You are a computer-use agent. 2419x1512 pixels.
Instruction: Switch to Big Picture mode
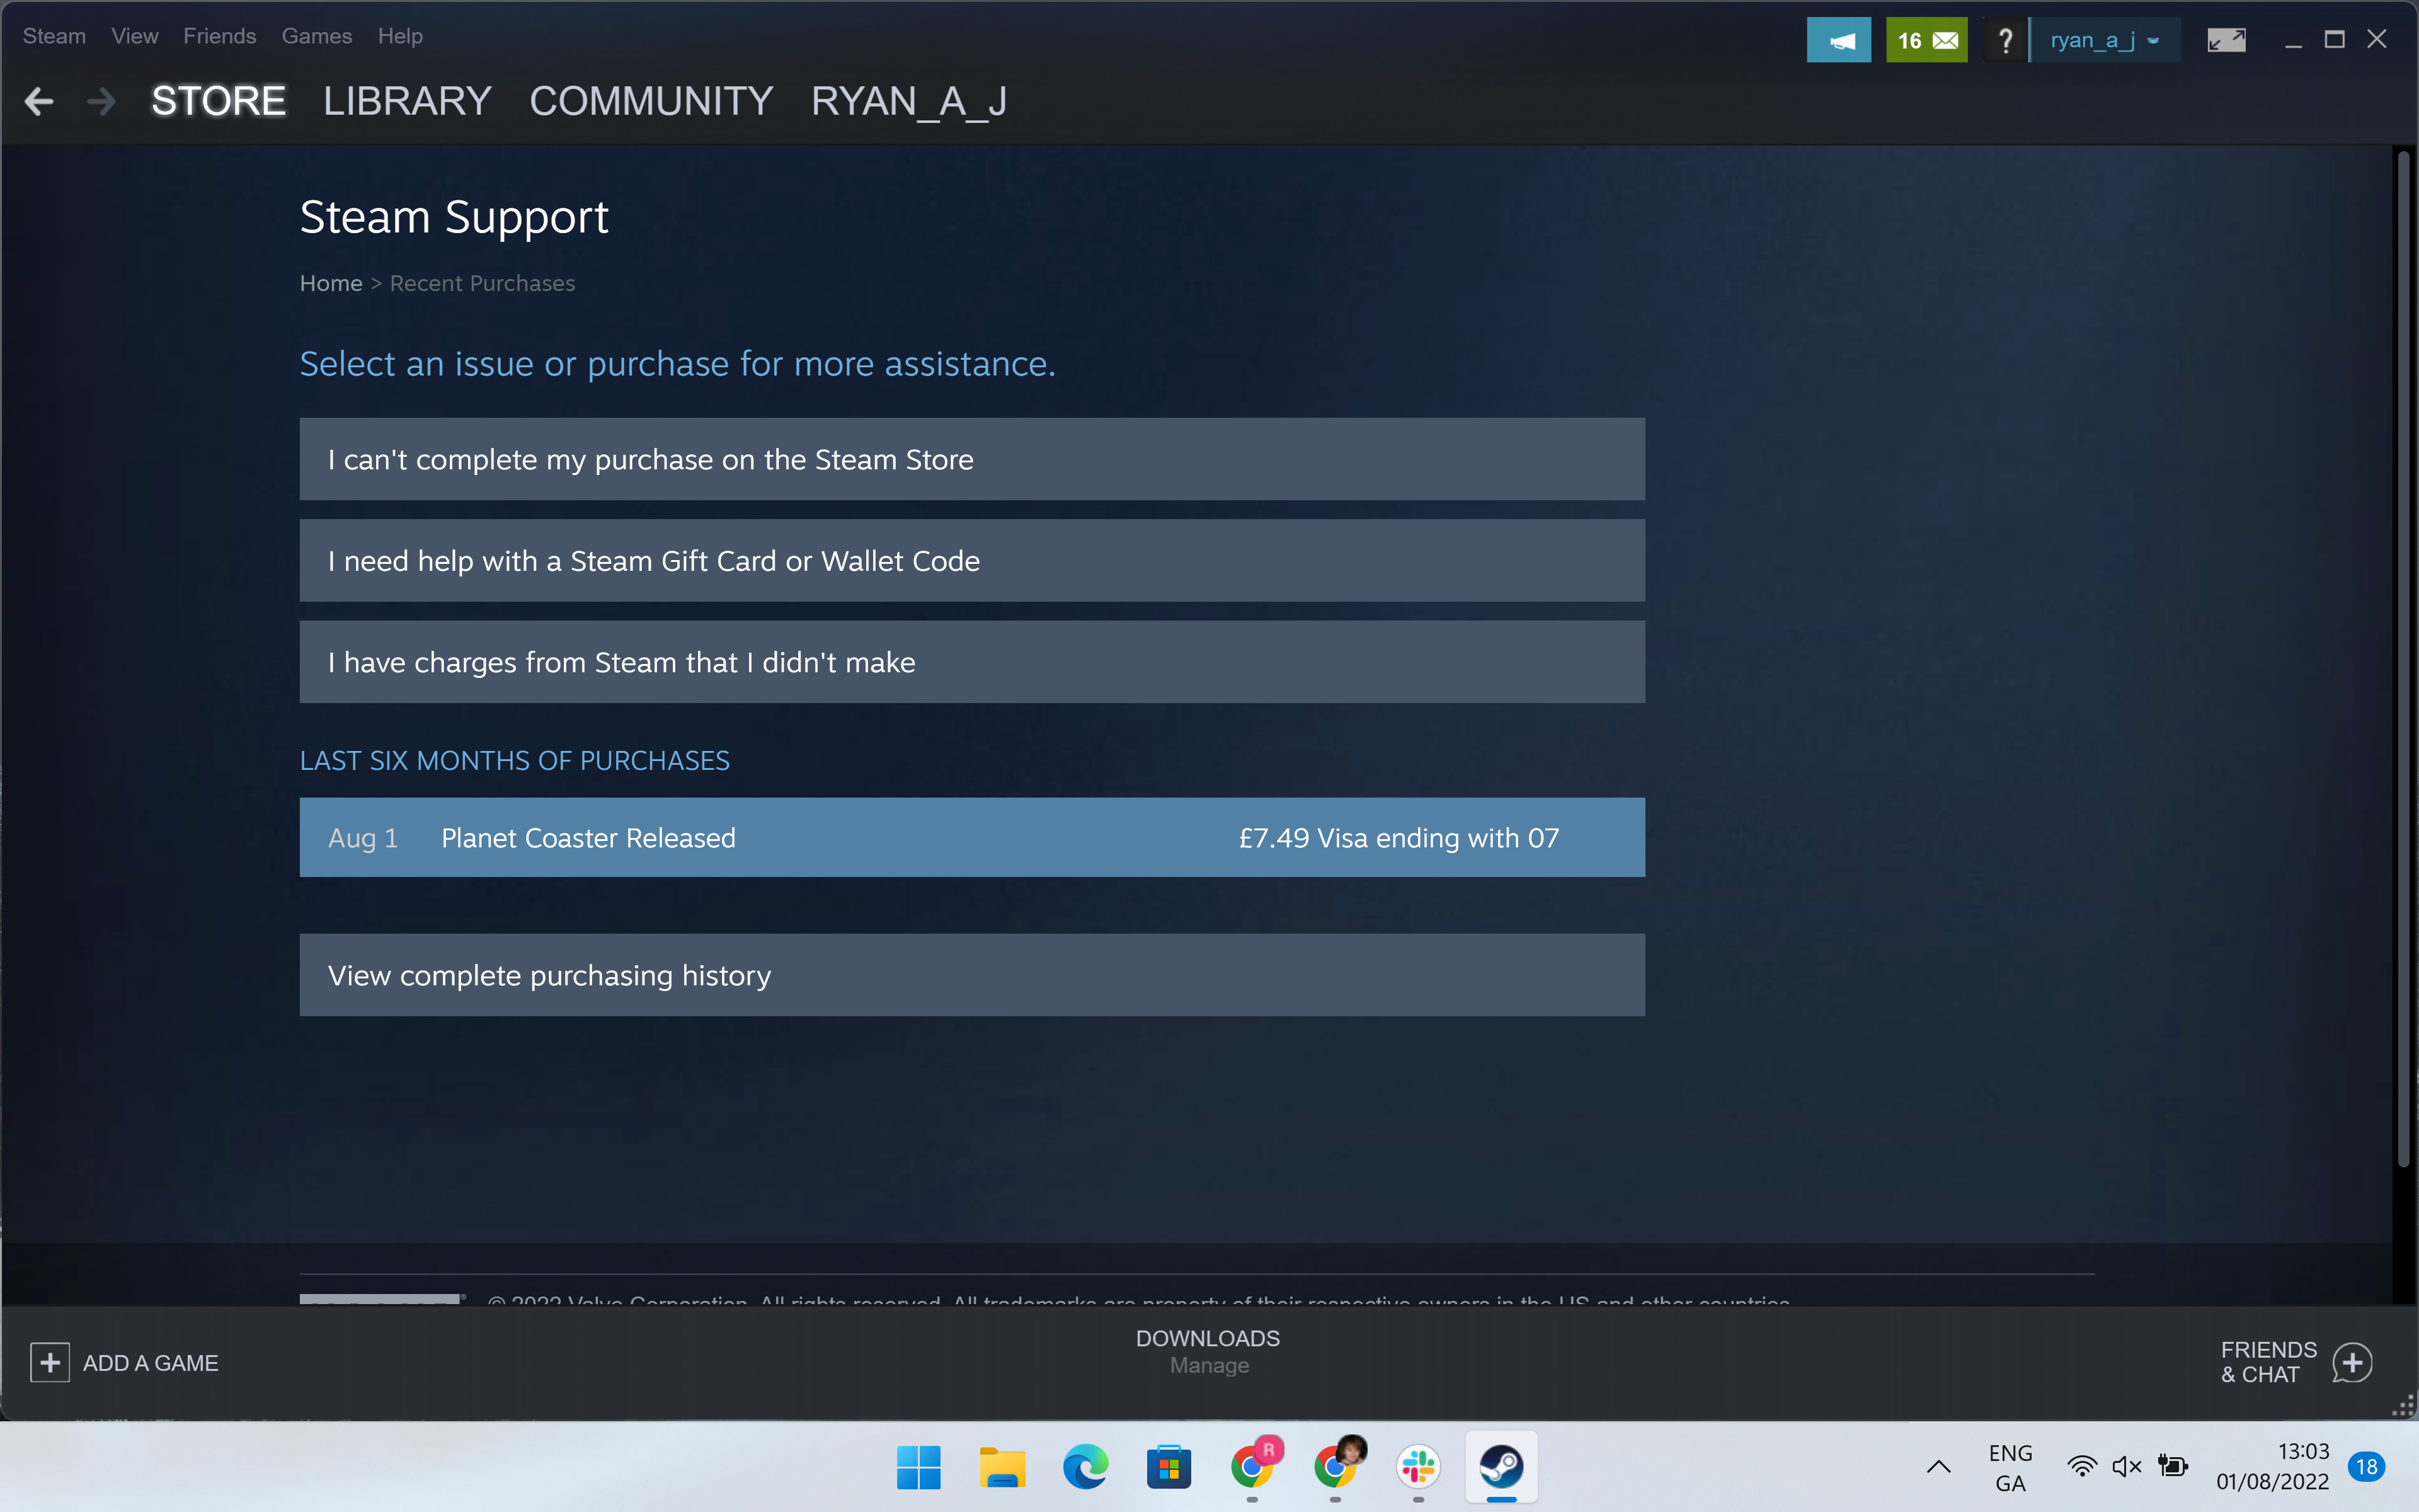[2226, 41]
